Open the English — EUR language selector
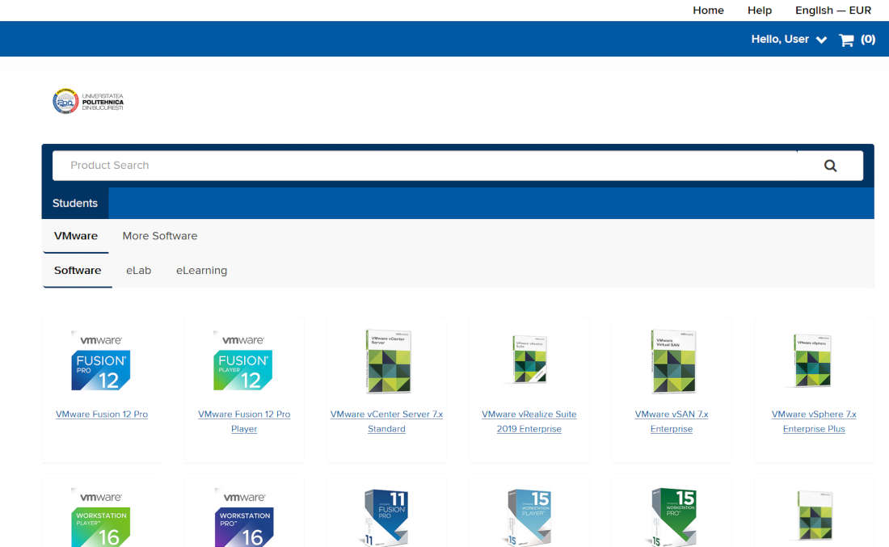Viewport: 889px width, 547px height. click(832, 11)
